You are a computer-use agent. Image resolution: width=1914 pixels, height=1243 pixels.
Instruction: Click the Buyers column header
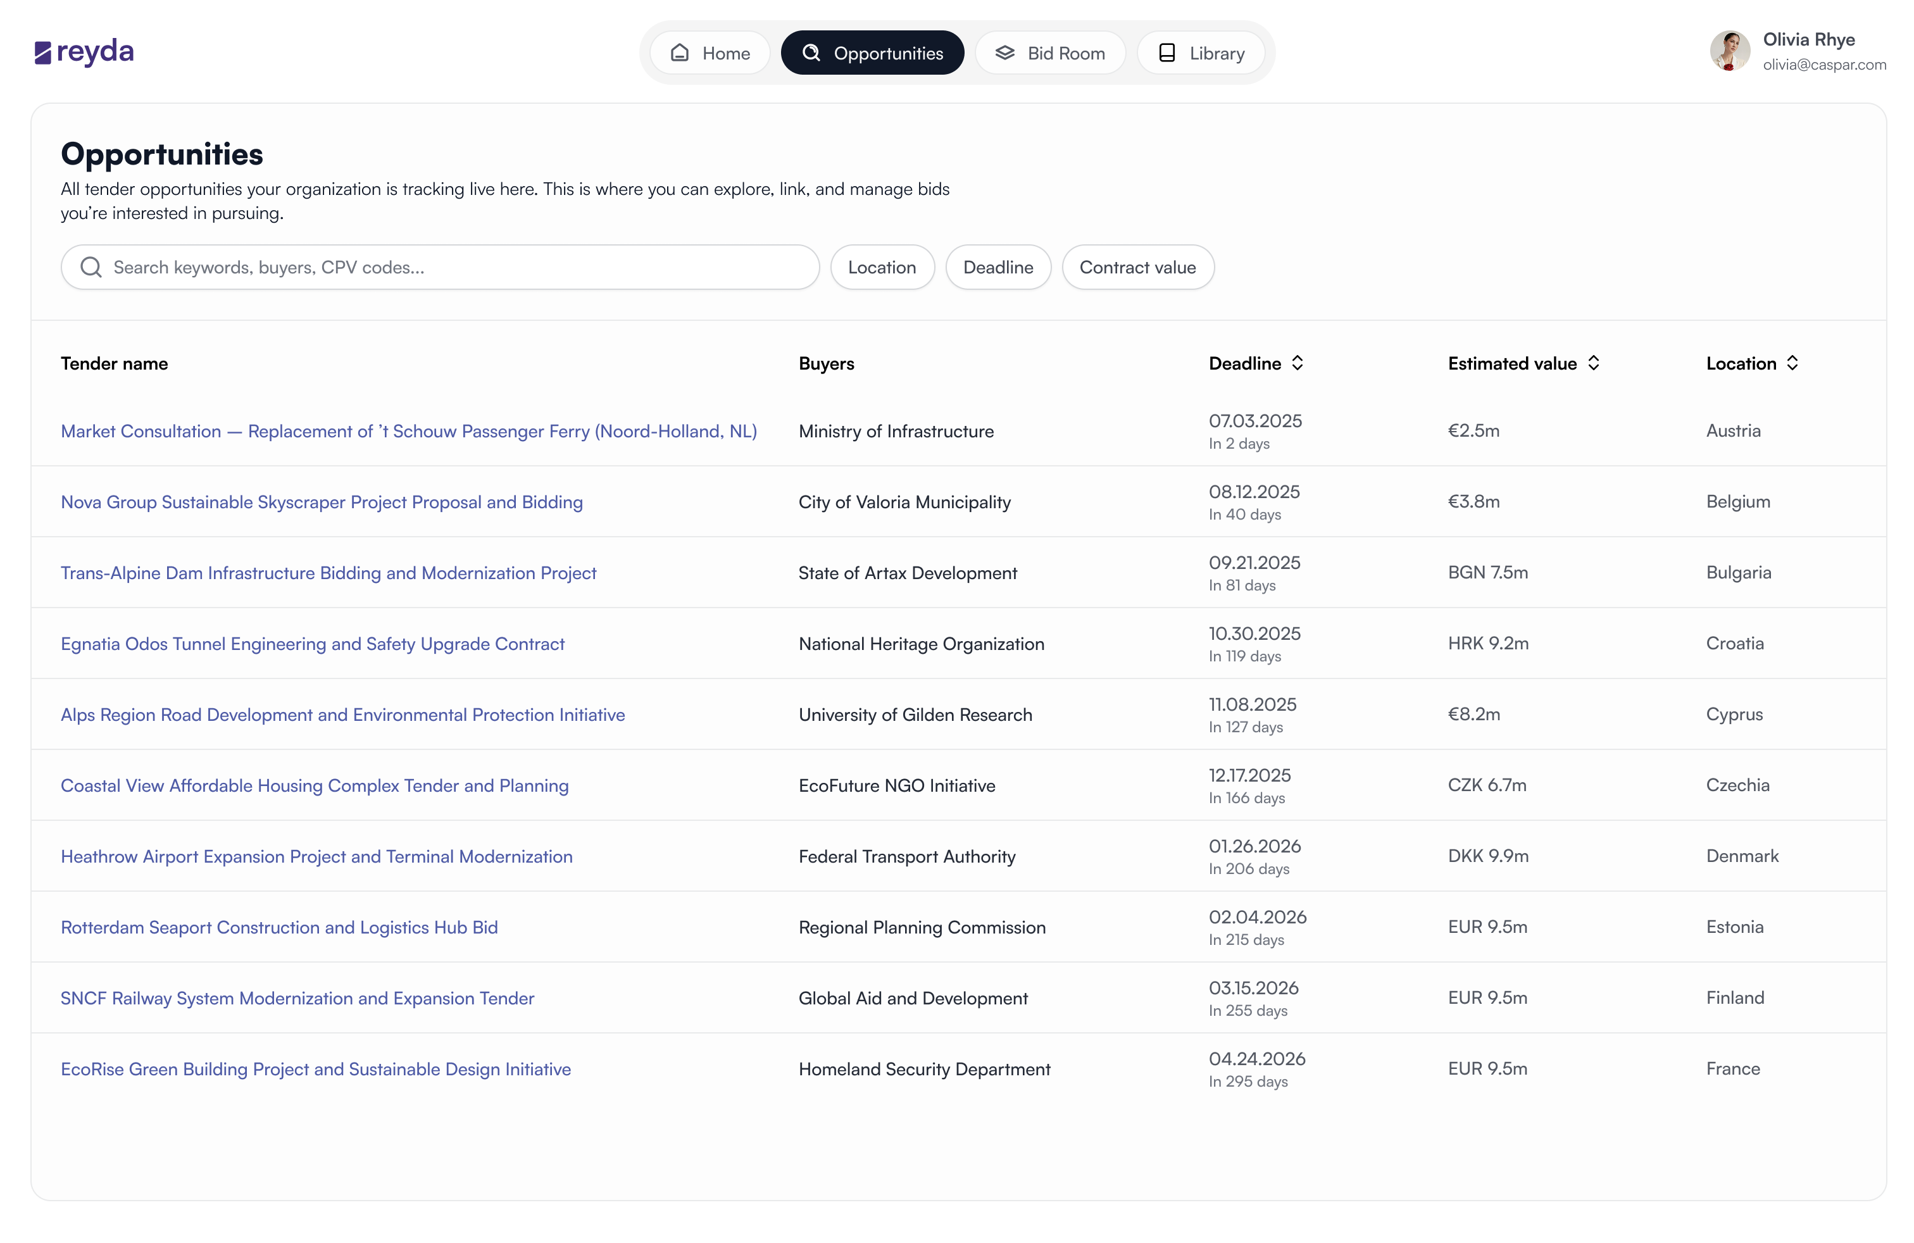[826, 363]
